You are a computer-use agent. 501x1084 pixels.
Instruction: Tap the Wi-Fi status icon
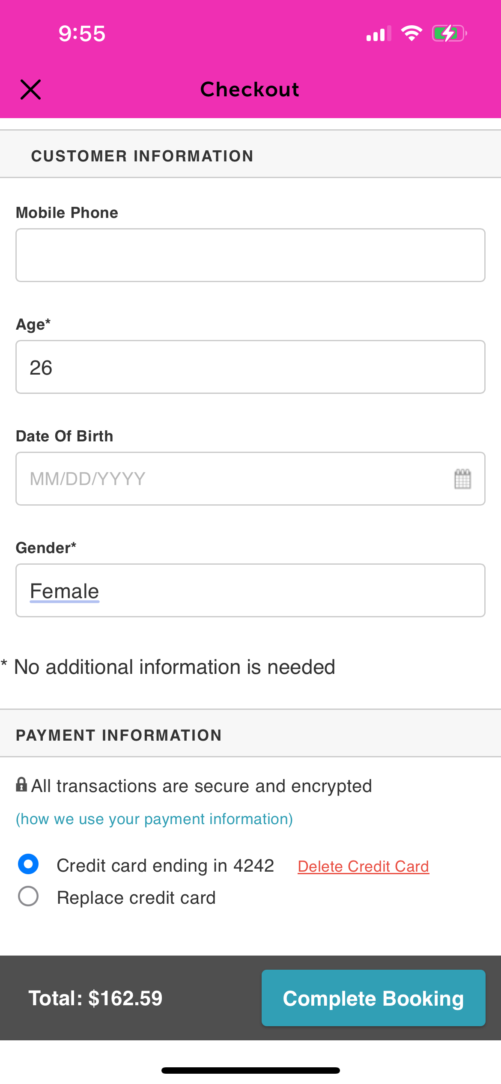412,33
